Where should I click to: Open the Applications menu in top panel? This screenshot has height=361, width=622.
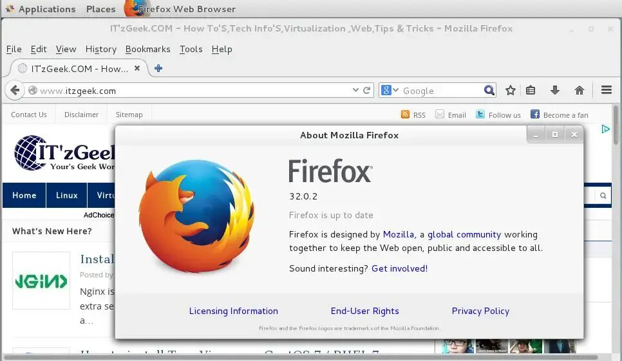[x=47, y=9]
